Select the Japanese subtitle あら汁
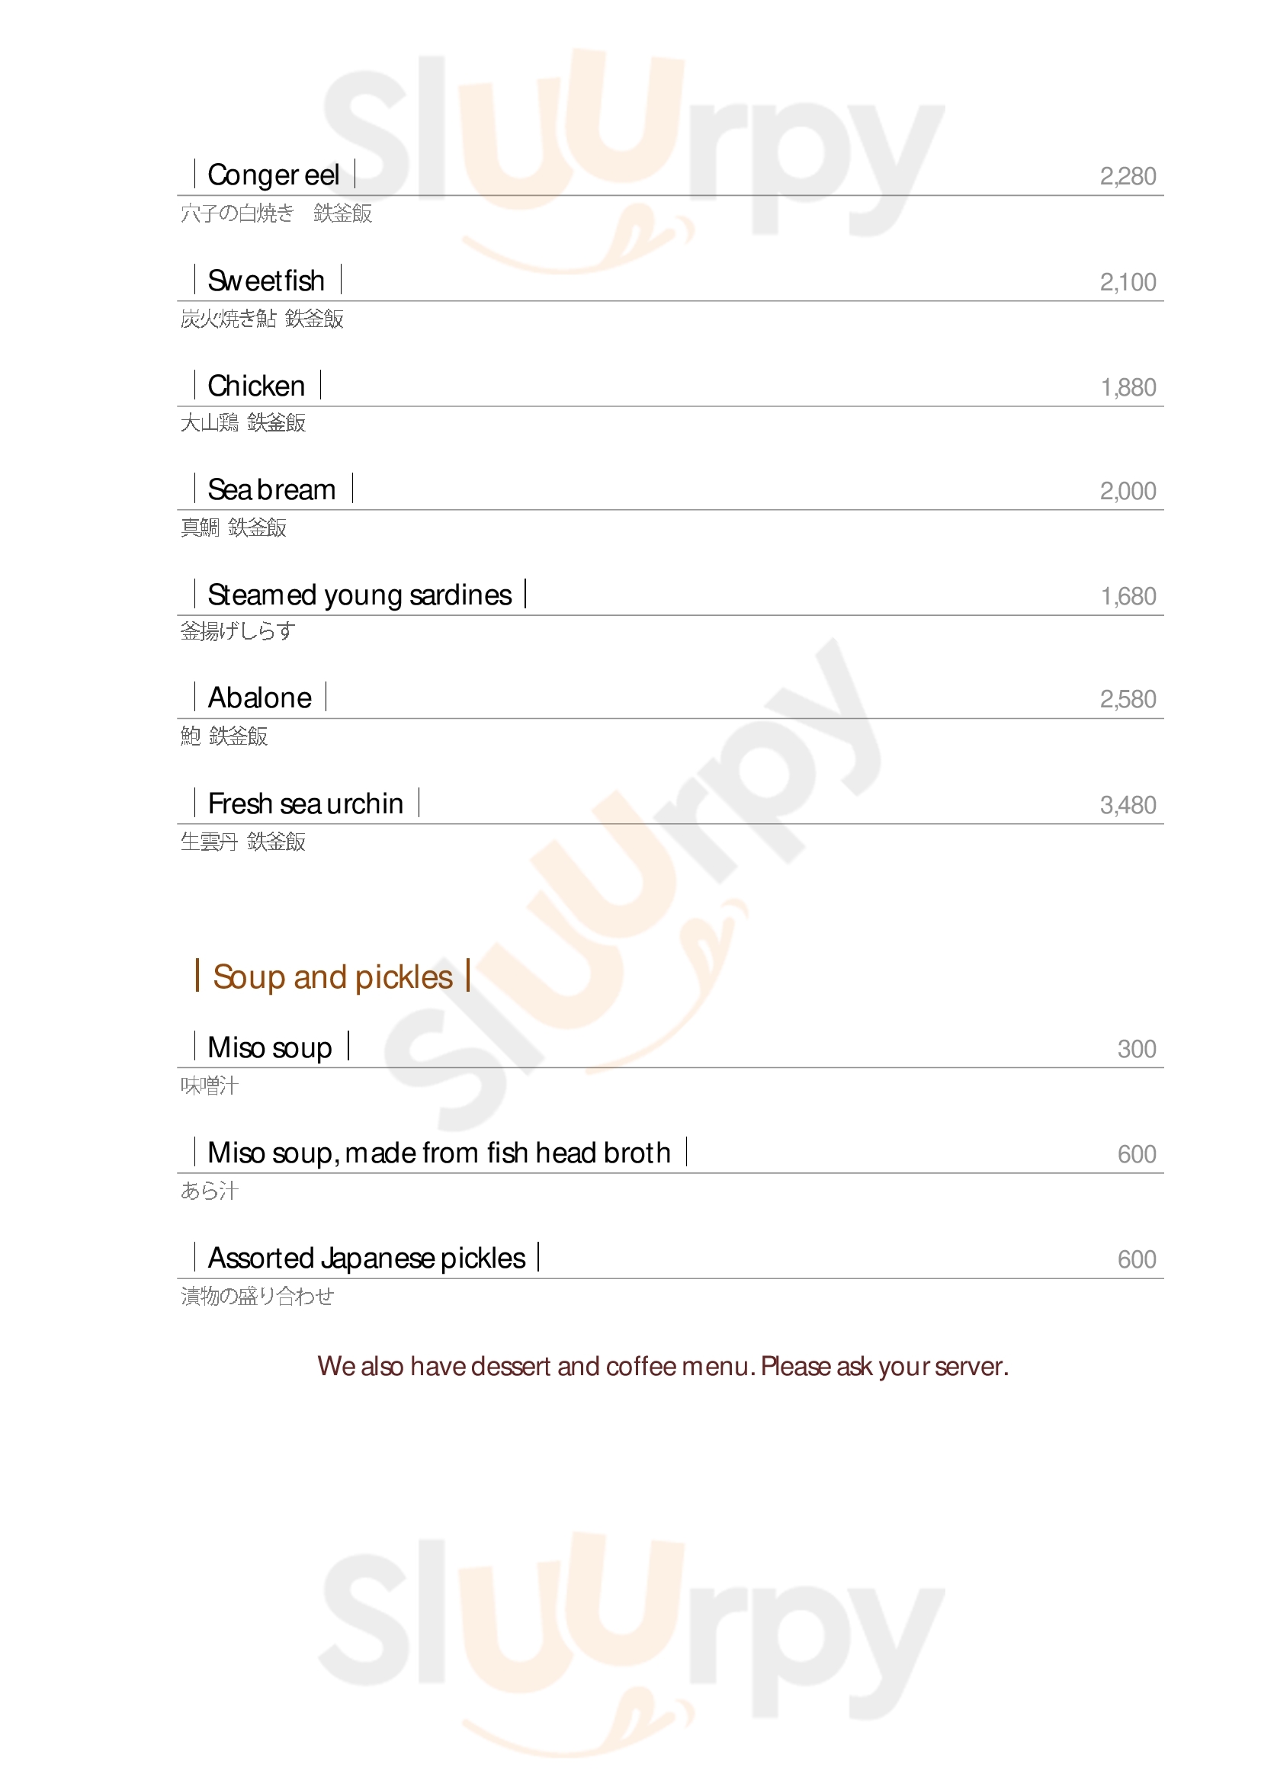 (x=210, y=1191)
